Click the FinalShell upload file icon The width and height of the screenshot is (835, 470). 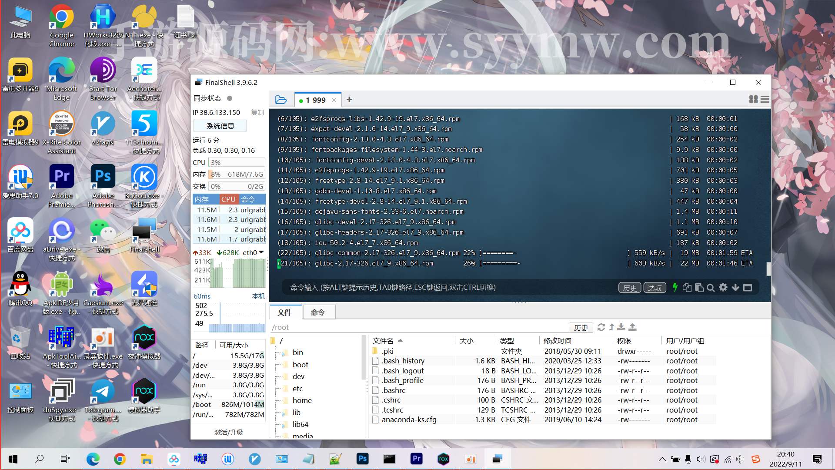[x=633, y=327]
